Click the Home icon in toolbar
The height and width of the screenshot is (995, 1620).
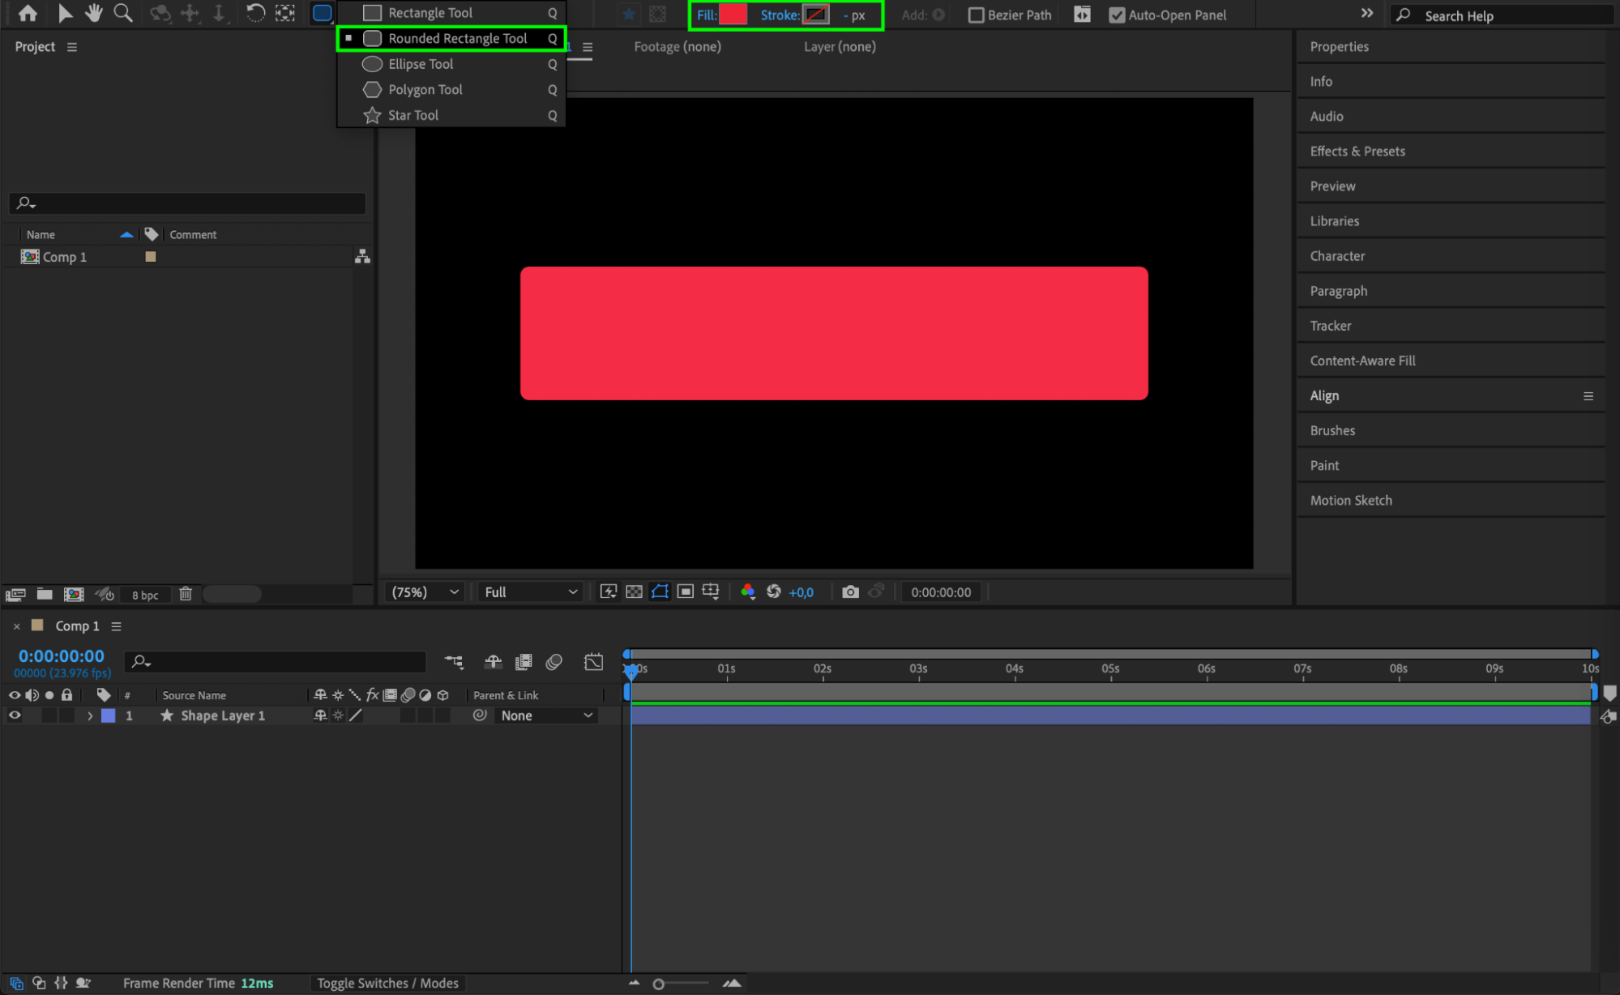(28, 13)
